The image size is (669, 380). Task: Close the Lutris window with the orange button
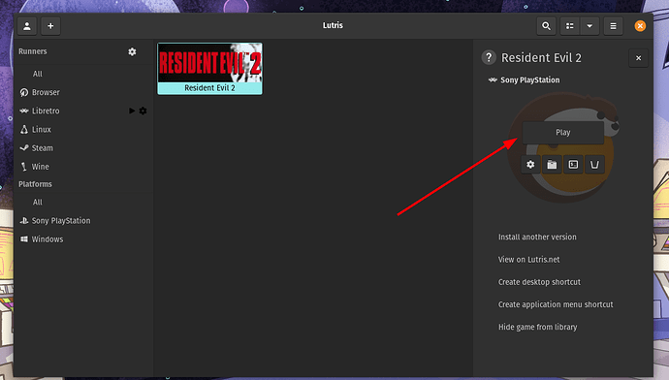(640, 26)
